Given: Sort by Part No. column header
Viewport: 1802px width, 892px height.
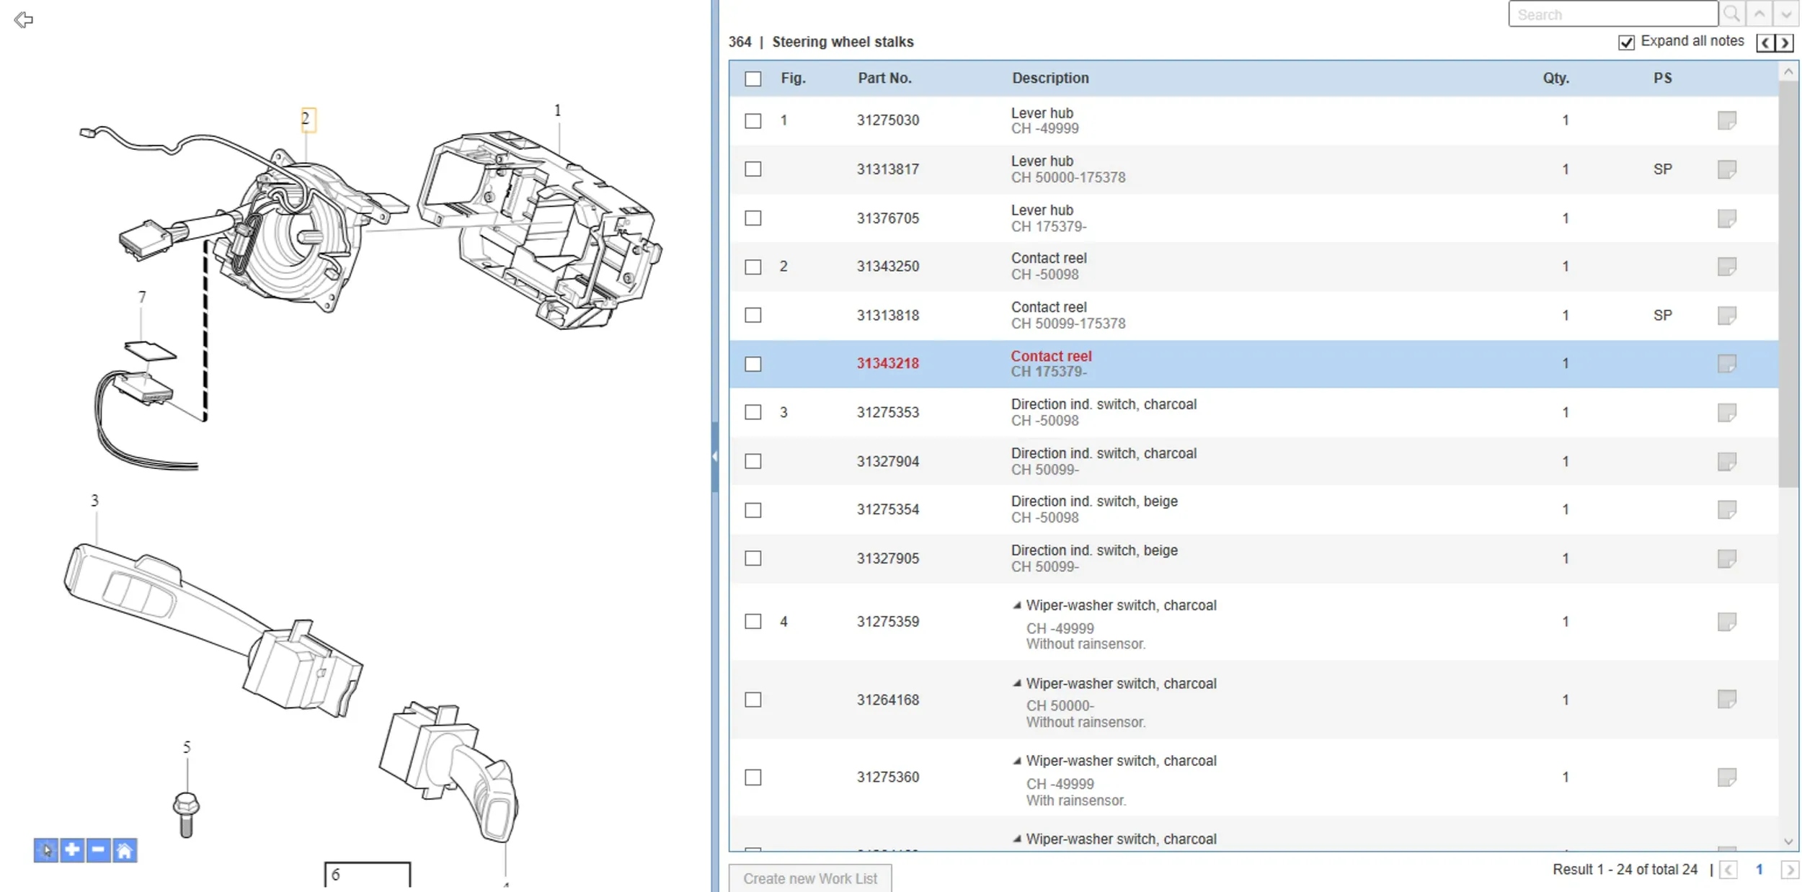Looking at the screenshot, I should 884,78.
